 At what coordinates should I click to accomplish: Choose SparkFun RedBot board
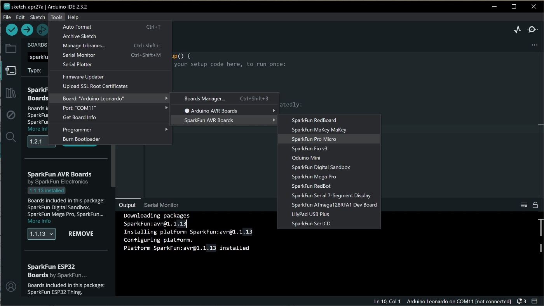pyautogui.click(x=329, y=186)
